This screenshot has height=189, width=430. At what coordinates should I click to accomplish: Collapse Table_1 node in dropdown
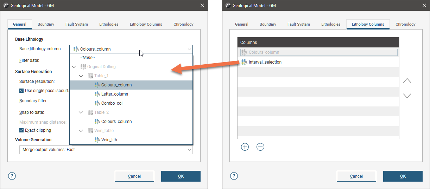[81, 76]
